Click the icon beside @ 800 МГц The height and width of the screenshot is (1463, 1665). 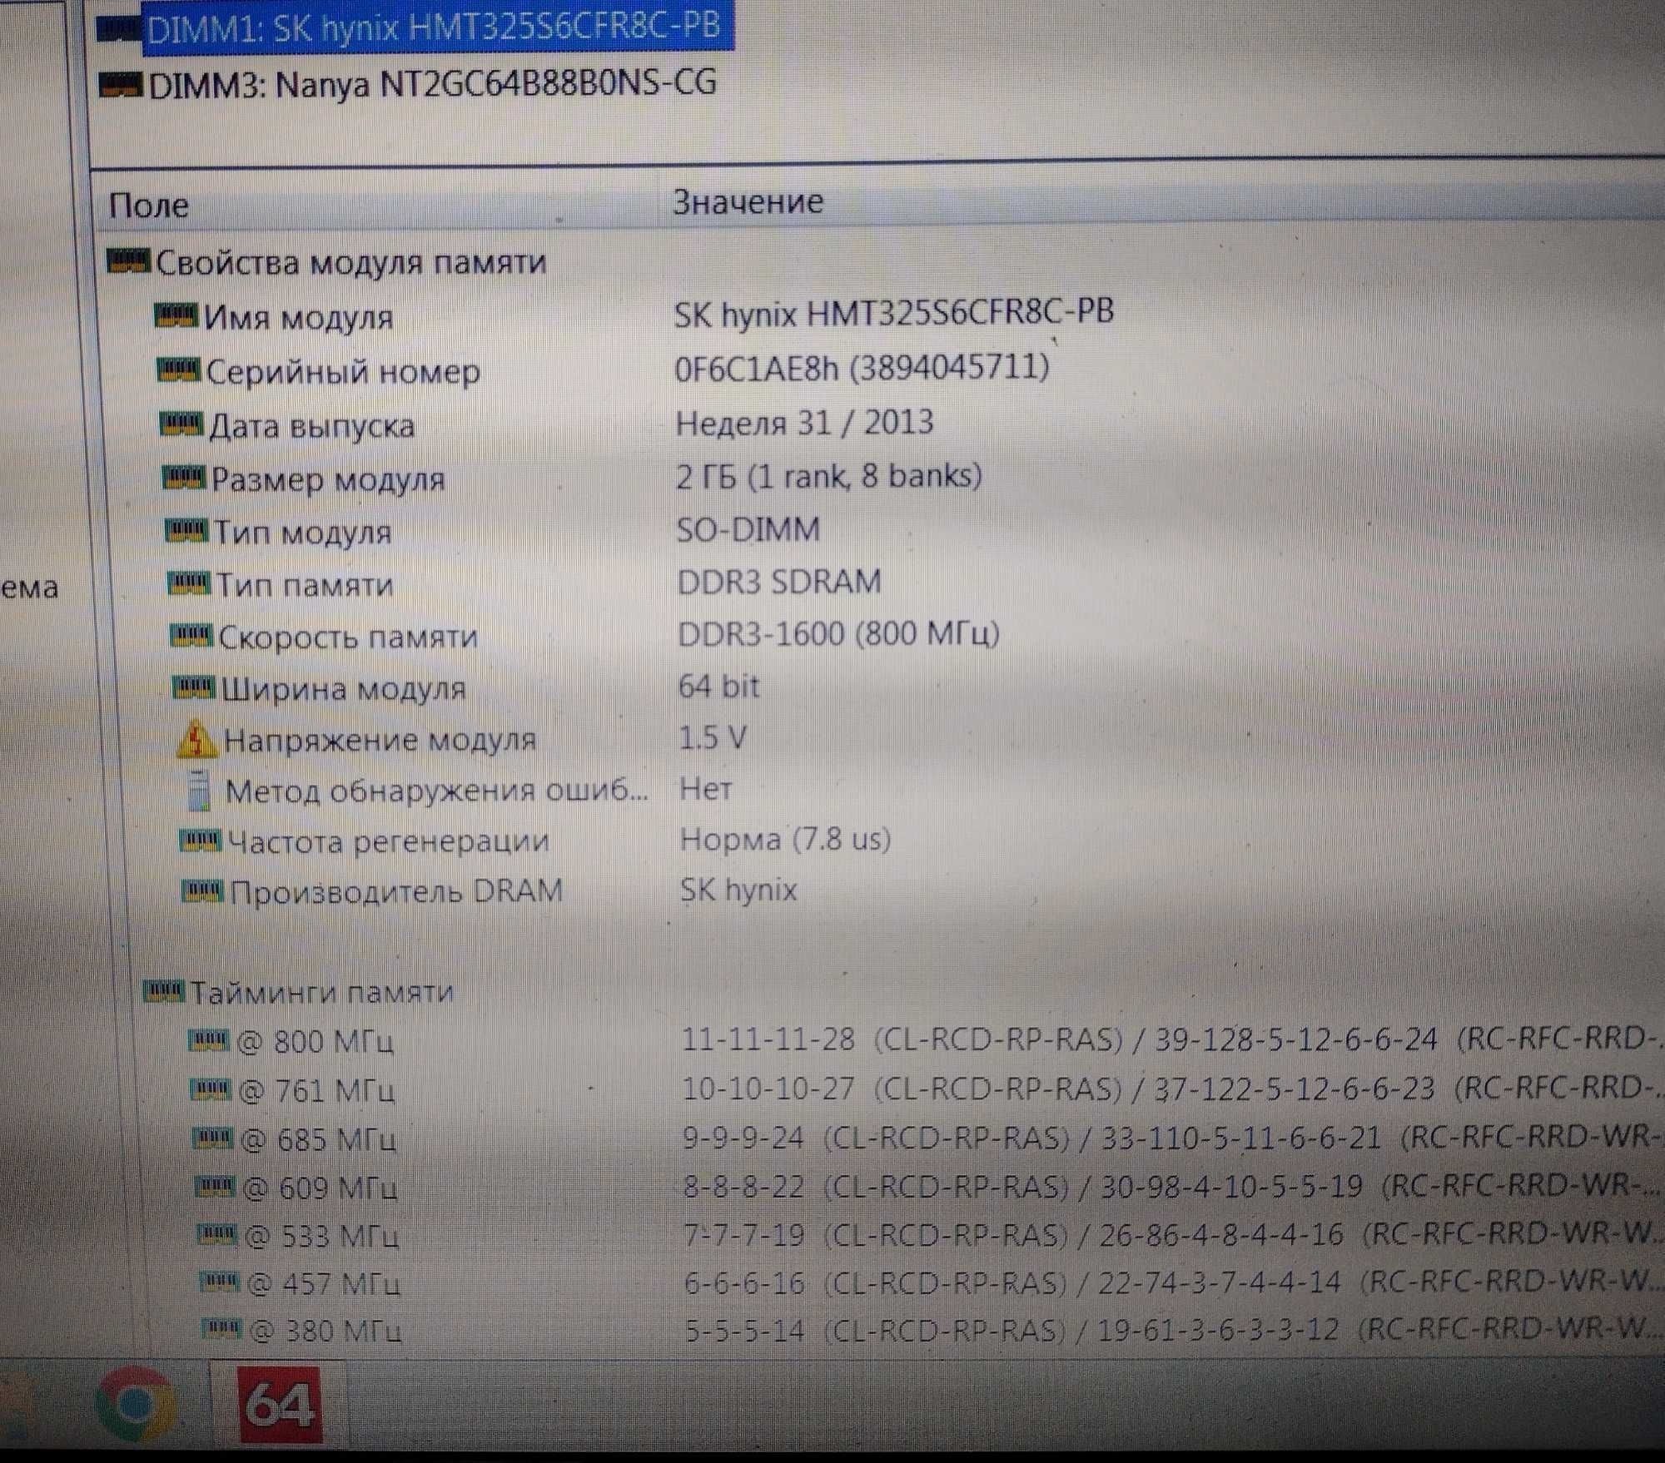click(x=208, y=1040)
